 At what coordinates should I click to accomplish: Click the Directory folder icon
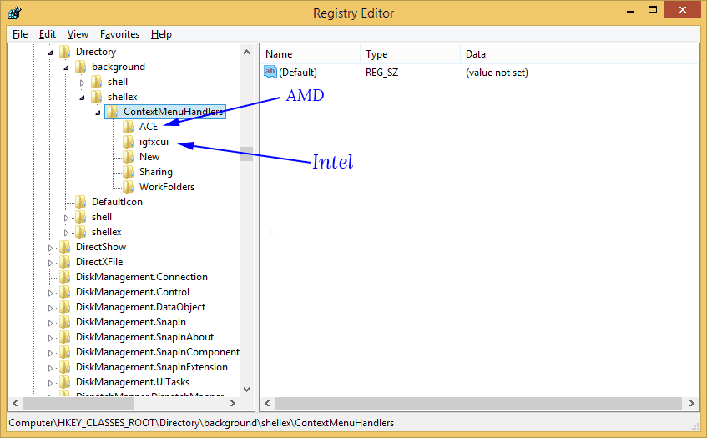coord(65,52)
